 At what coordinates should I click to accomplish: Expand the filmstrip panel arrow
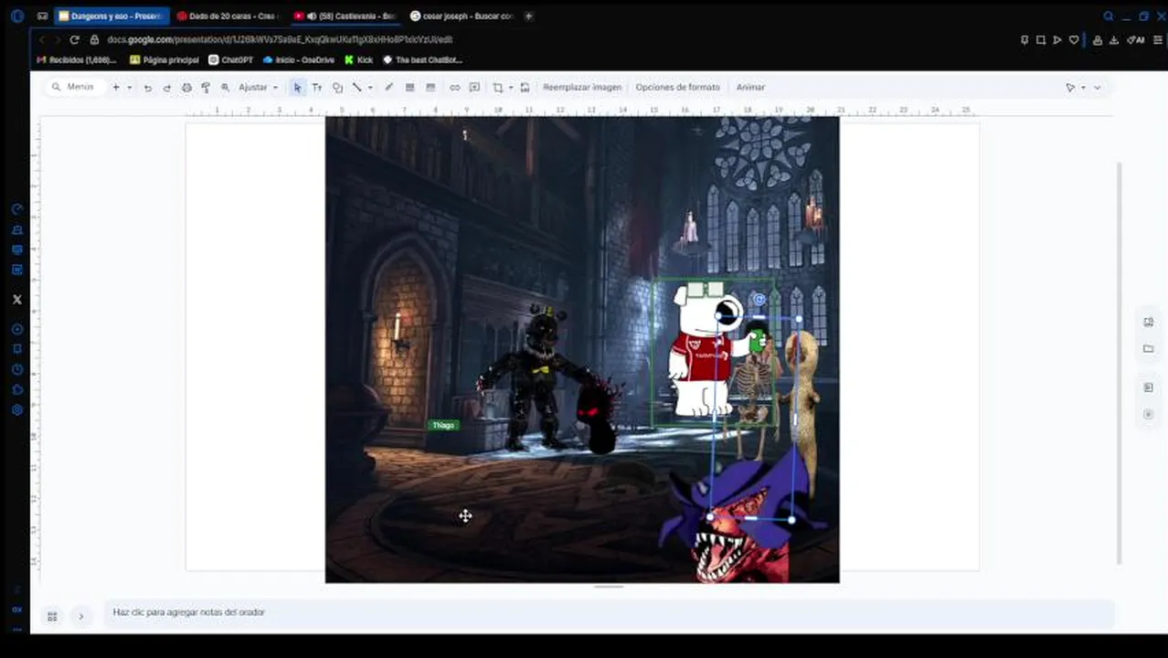tap(80, 616)
